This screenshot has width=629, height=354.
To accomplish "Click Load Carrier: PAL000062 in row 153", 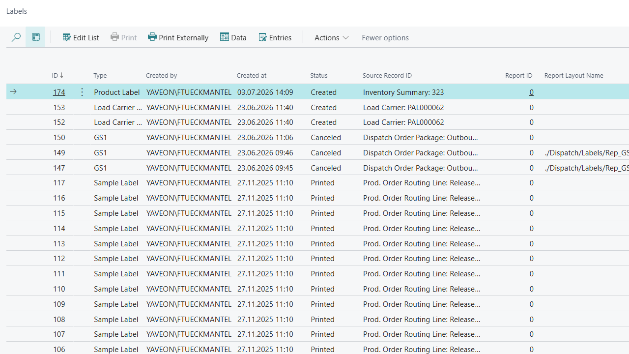I will coord(403,107).
